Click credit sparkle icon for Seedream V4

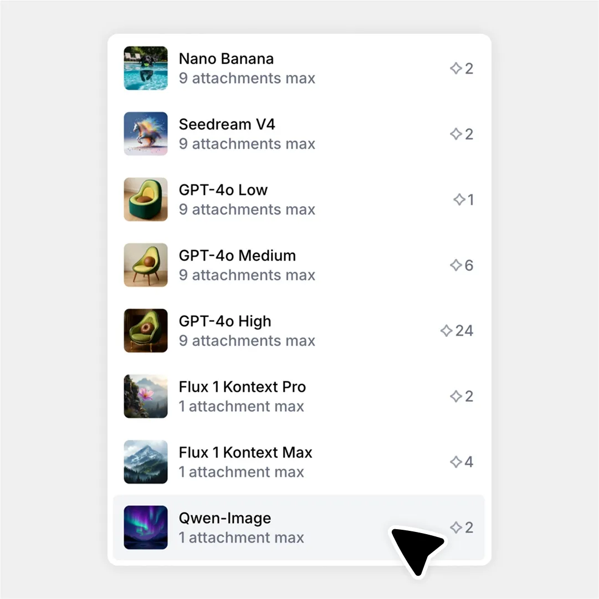click(x=455, y=134)
